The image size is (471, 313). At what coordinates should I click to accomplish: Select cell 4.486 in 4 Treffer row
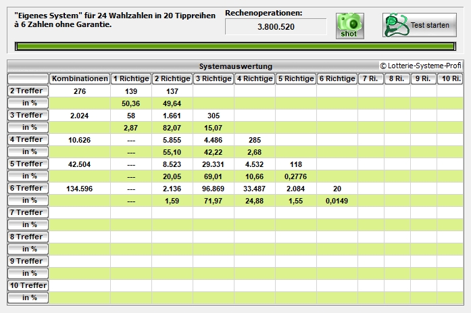[214, 140]
